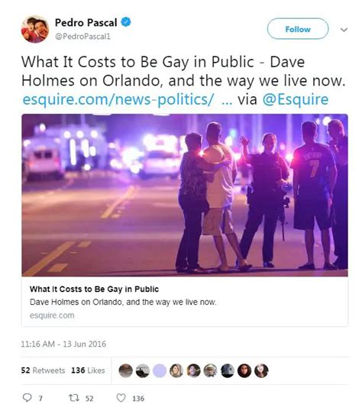This screenshot has width=362, height=414.
Task: Open the @Esquire mention
Action: 296,100
